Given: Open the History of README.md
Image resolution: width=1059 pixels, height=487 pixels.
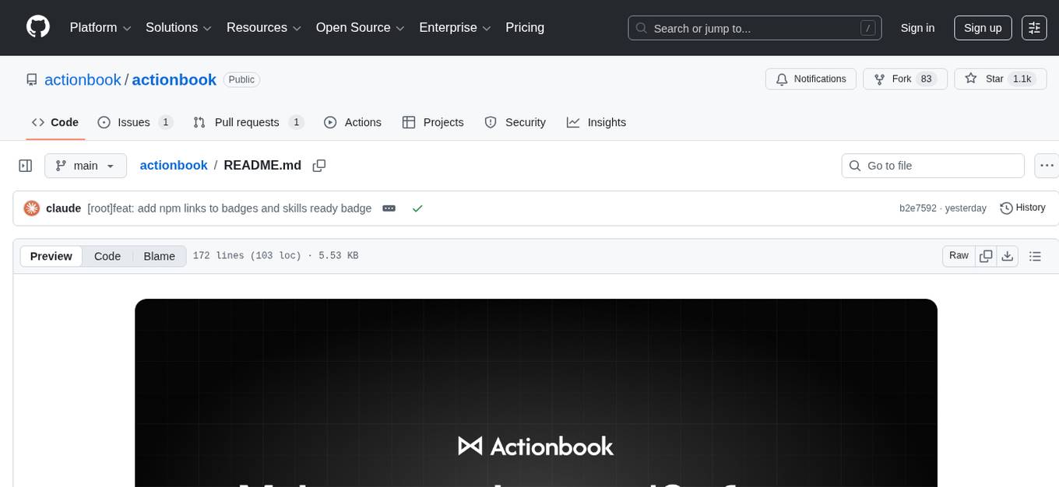Looking at the screenshot, I should click(x=1022, y=208).
